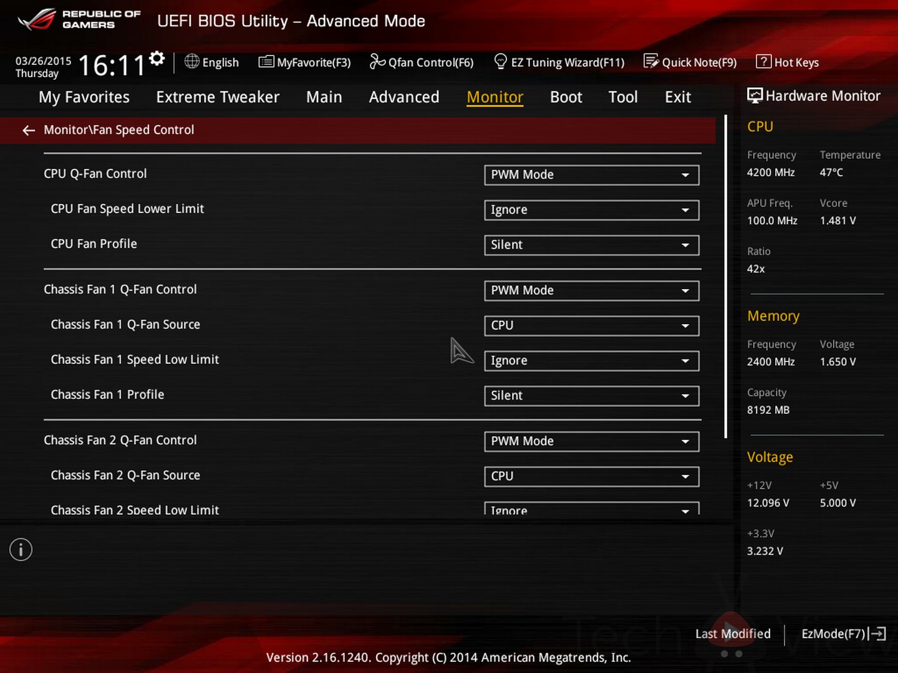Open MyFavorite(F3) list icon
This screenshot has height=673, width=898.
point(266,62)
